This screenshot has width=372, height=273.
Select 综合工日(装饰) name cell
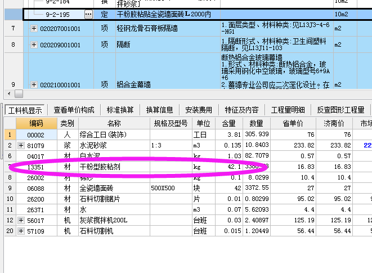114,135
